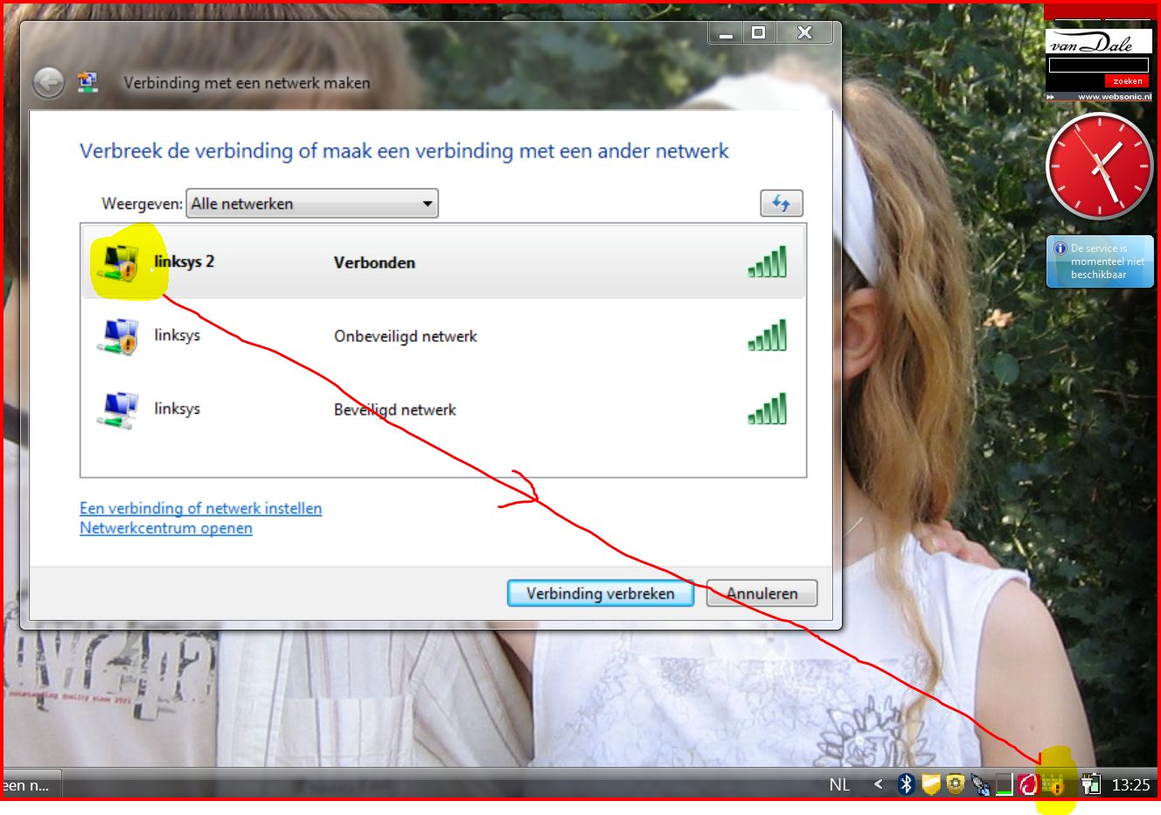
Task: Click the red 'zoeken' button
Action: [x=1128, y=80]
